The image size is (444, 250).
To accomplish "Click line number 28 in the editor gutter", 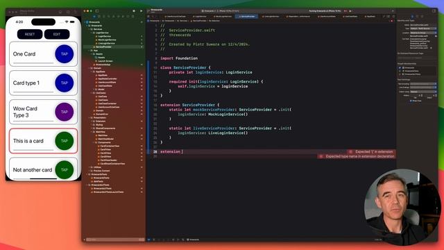I will pyautogui.click(x=155, y=151).
